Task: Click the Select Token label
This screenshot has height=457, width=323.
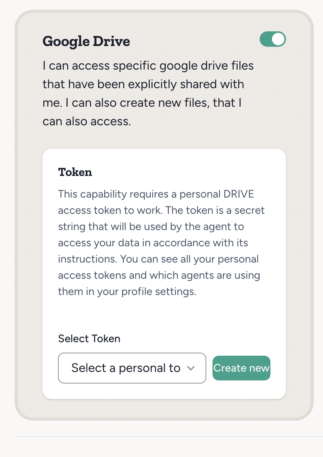Action: tap(89, 339)
